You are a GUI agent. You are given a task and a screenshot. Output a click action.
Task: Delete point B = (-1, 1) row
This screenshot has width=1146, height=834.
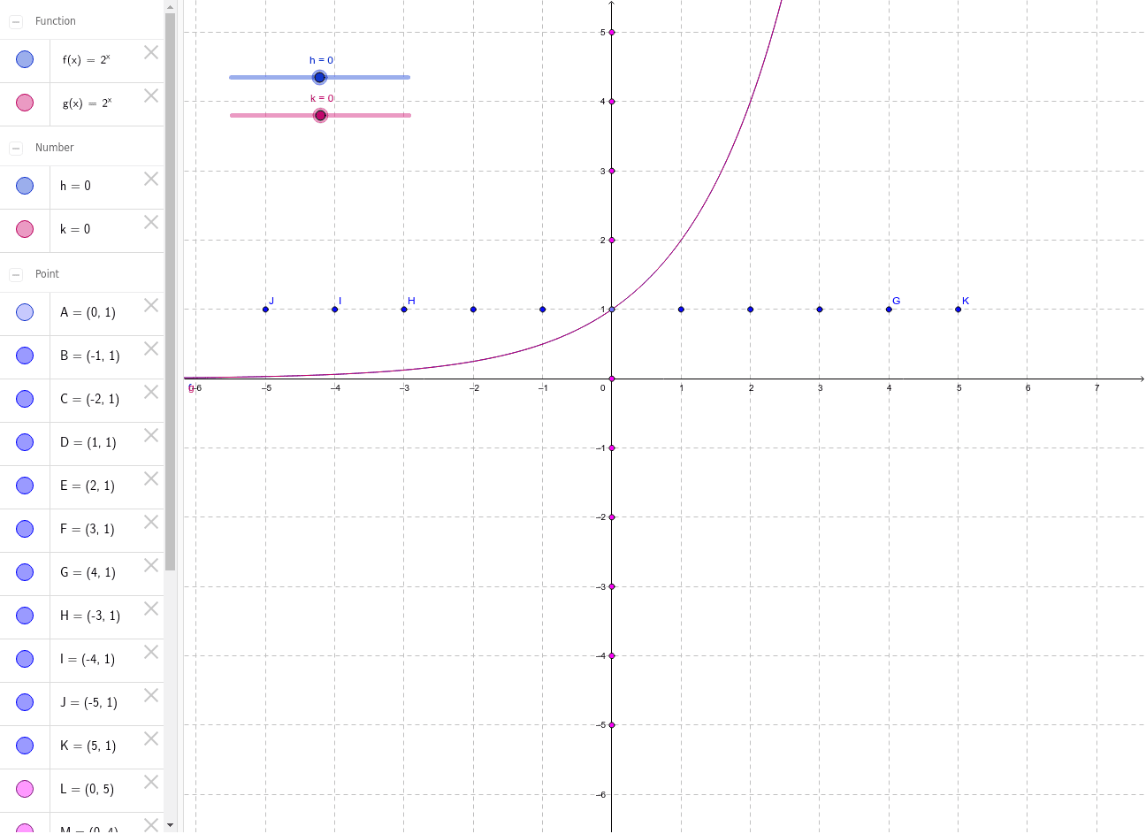pyautogui.click(x=151, y=348)
